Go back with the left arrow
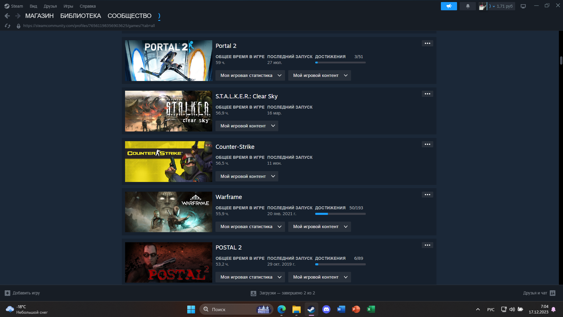Image resolution: width=563 pixels, height=317 pixels. coord(7,16)
